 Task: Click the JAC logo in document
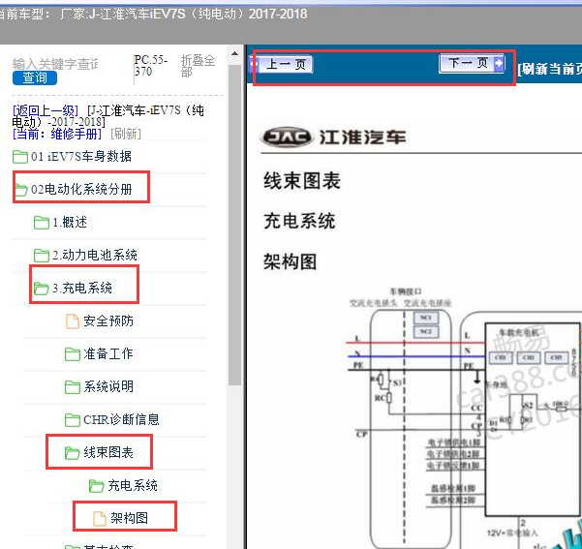click(287, 137)
